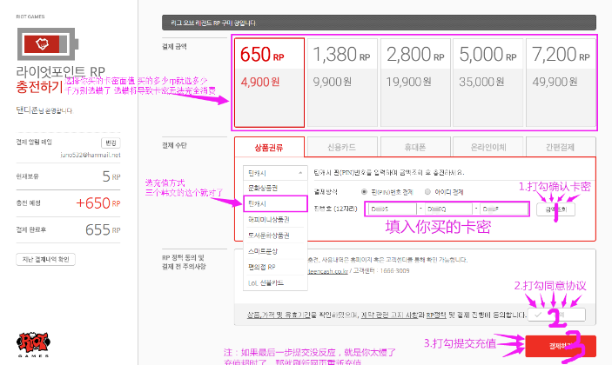This screenshot has height=365, width=612.
Task: Switch to the 신용카드 payment tab
Action: [342, 147]
